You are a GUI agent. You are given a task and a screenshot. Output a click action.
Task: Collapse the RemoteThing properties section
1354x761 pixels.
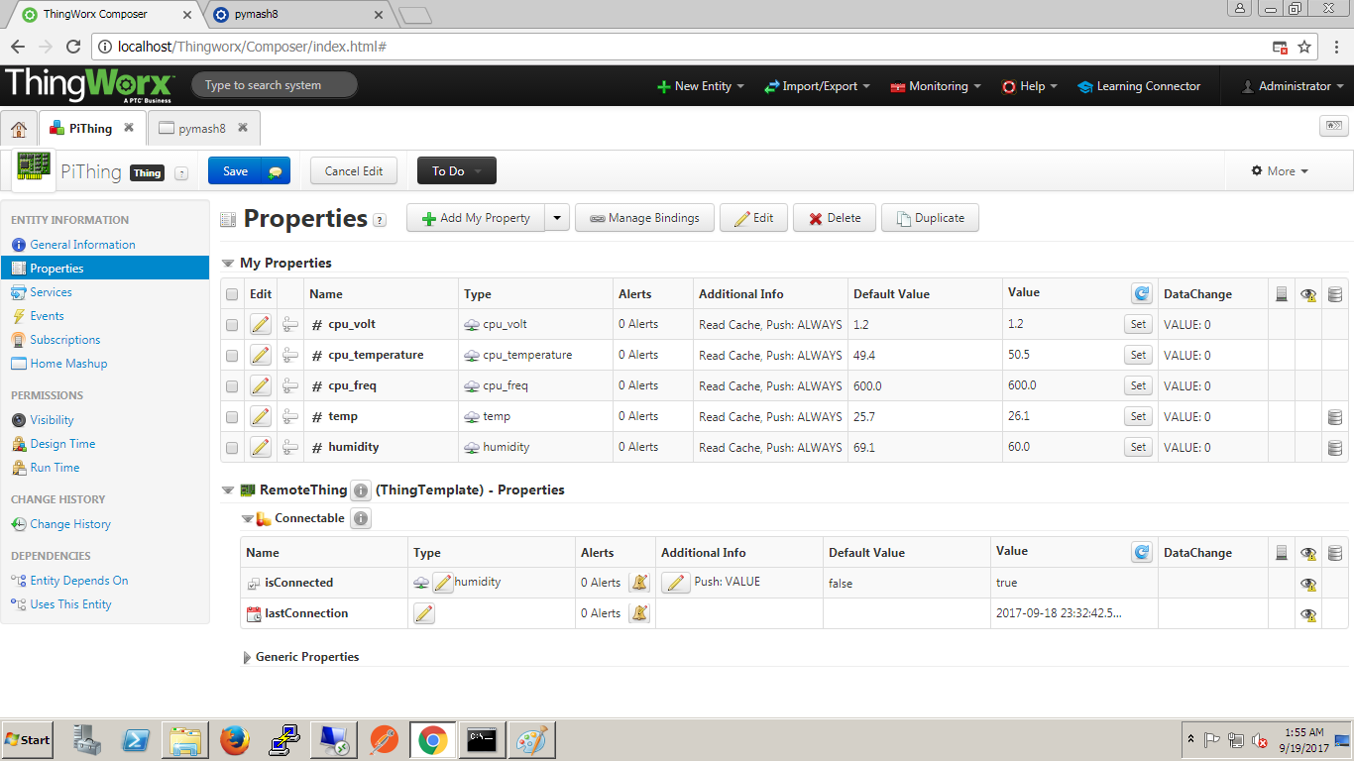[x=228, y=490]
